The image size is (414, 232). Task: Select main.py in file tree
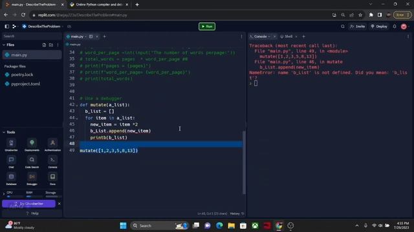[x=32, y=55]
